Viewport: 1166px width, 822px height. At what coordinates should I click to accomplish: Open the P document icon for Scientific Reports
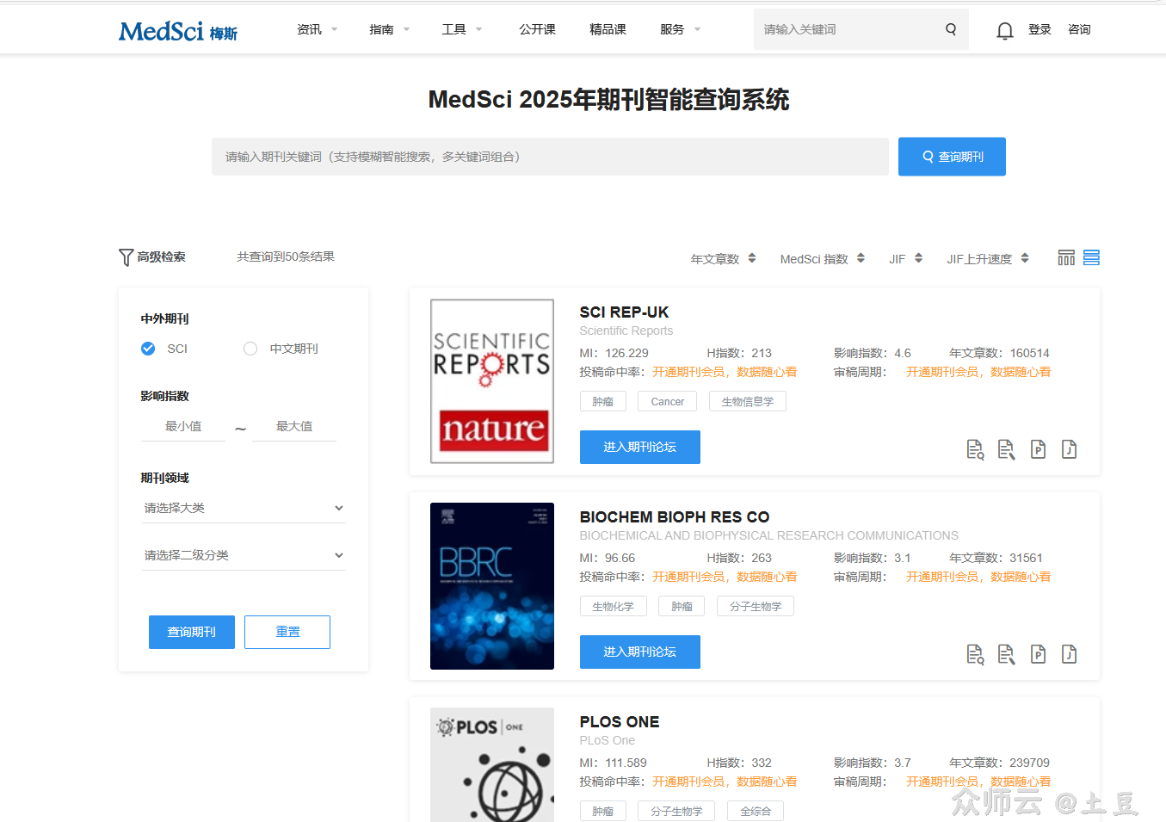[1038, 448]
